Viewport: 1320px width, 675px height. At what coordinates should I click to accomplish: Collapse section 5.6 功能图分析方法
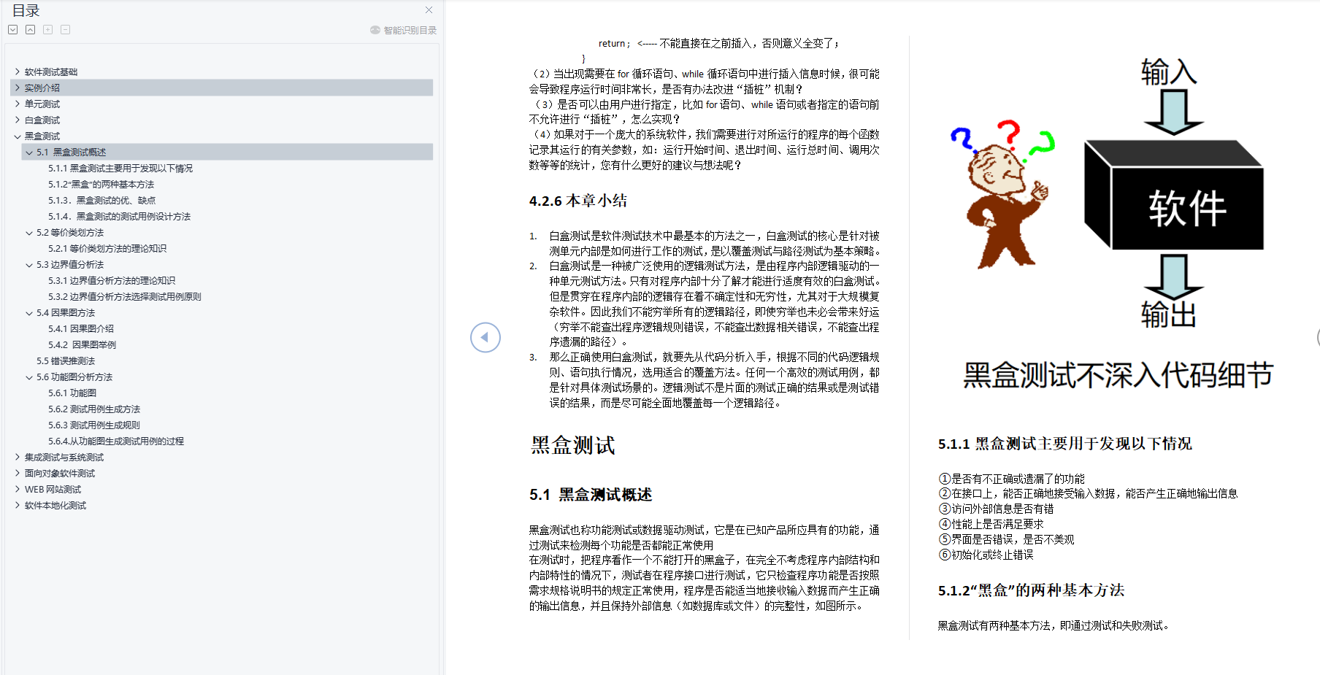(28, 377)
